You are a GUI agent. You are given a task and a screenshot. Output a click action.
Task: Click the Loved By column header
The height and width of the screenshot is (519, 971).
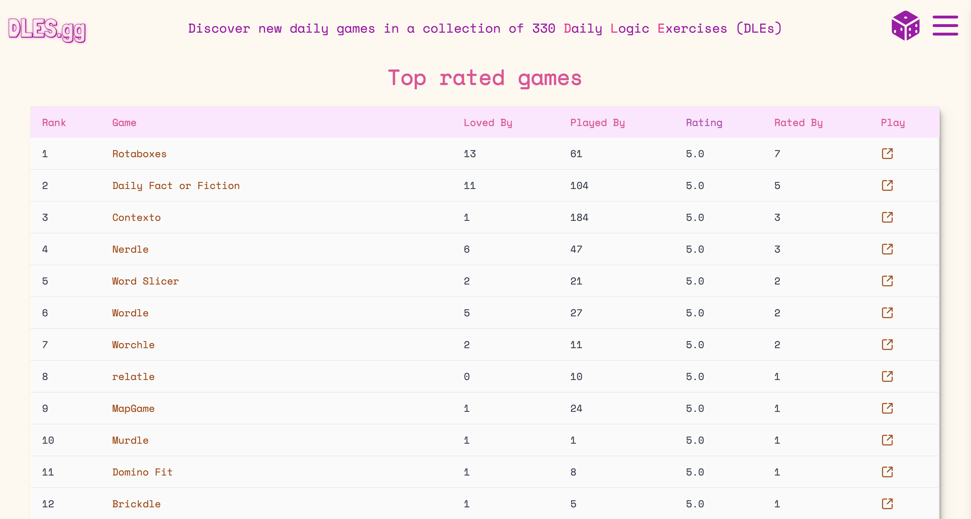[x=488, y=123]
